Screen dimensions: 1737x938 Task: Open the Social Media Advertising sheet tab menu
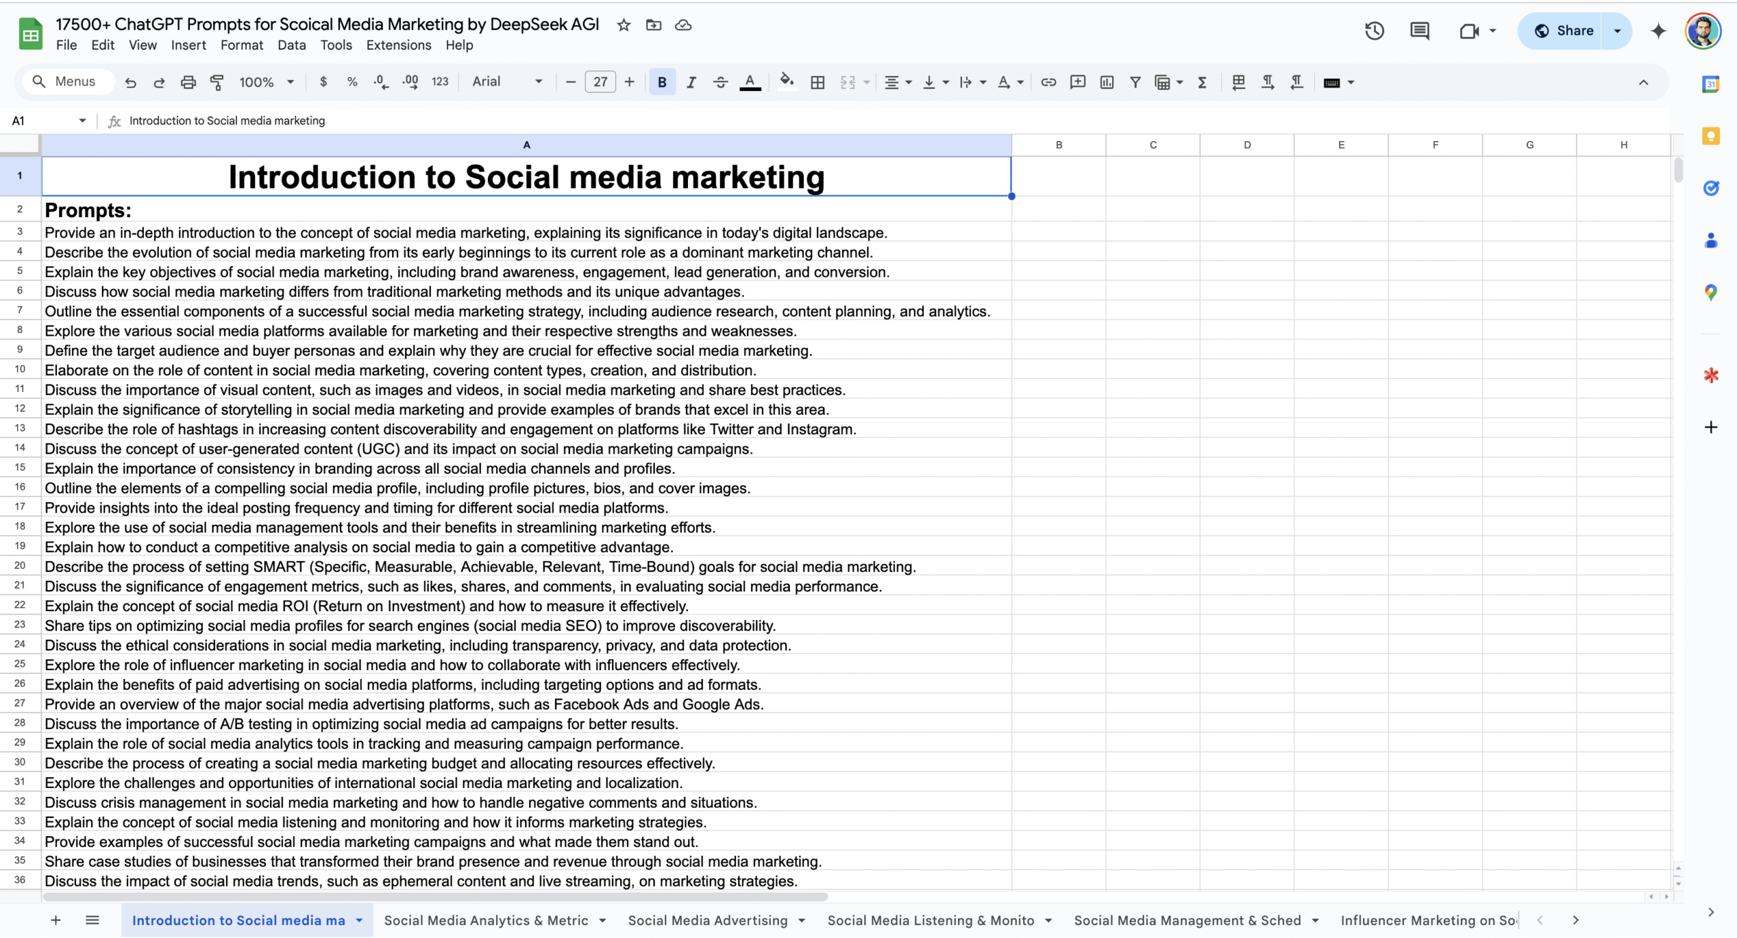pos(801,920)
